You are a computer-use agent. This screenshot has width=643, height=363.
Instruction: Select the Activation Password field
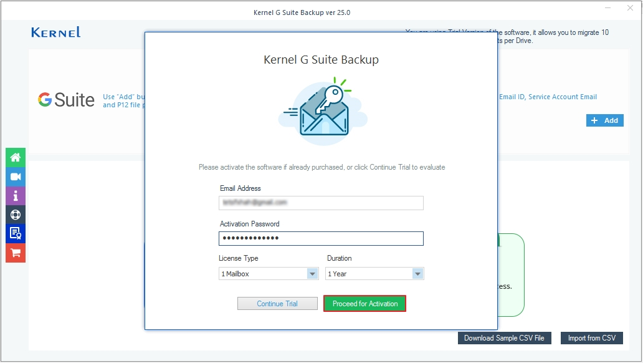pos(321,238)
